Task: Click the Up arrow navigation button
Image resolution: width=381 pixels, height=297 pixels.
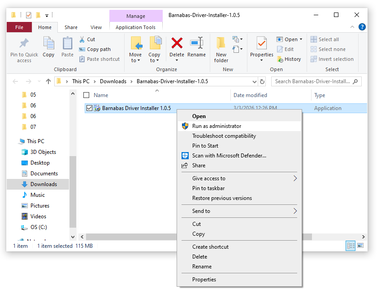Action: click(x=48, y=81)
